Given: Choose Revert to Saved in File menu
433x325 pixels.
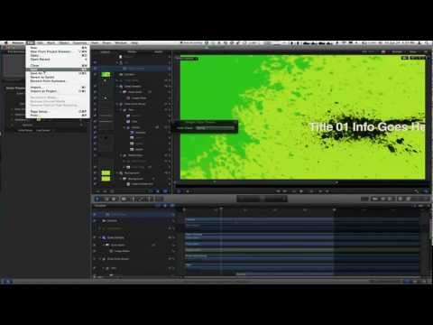Looking at the screenshot, I should pos(58,77).
